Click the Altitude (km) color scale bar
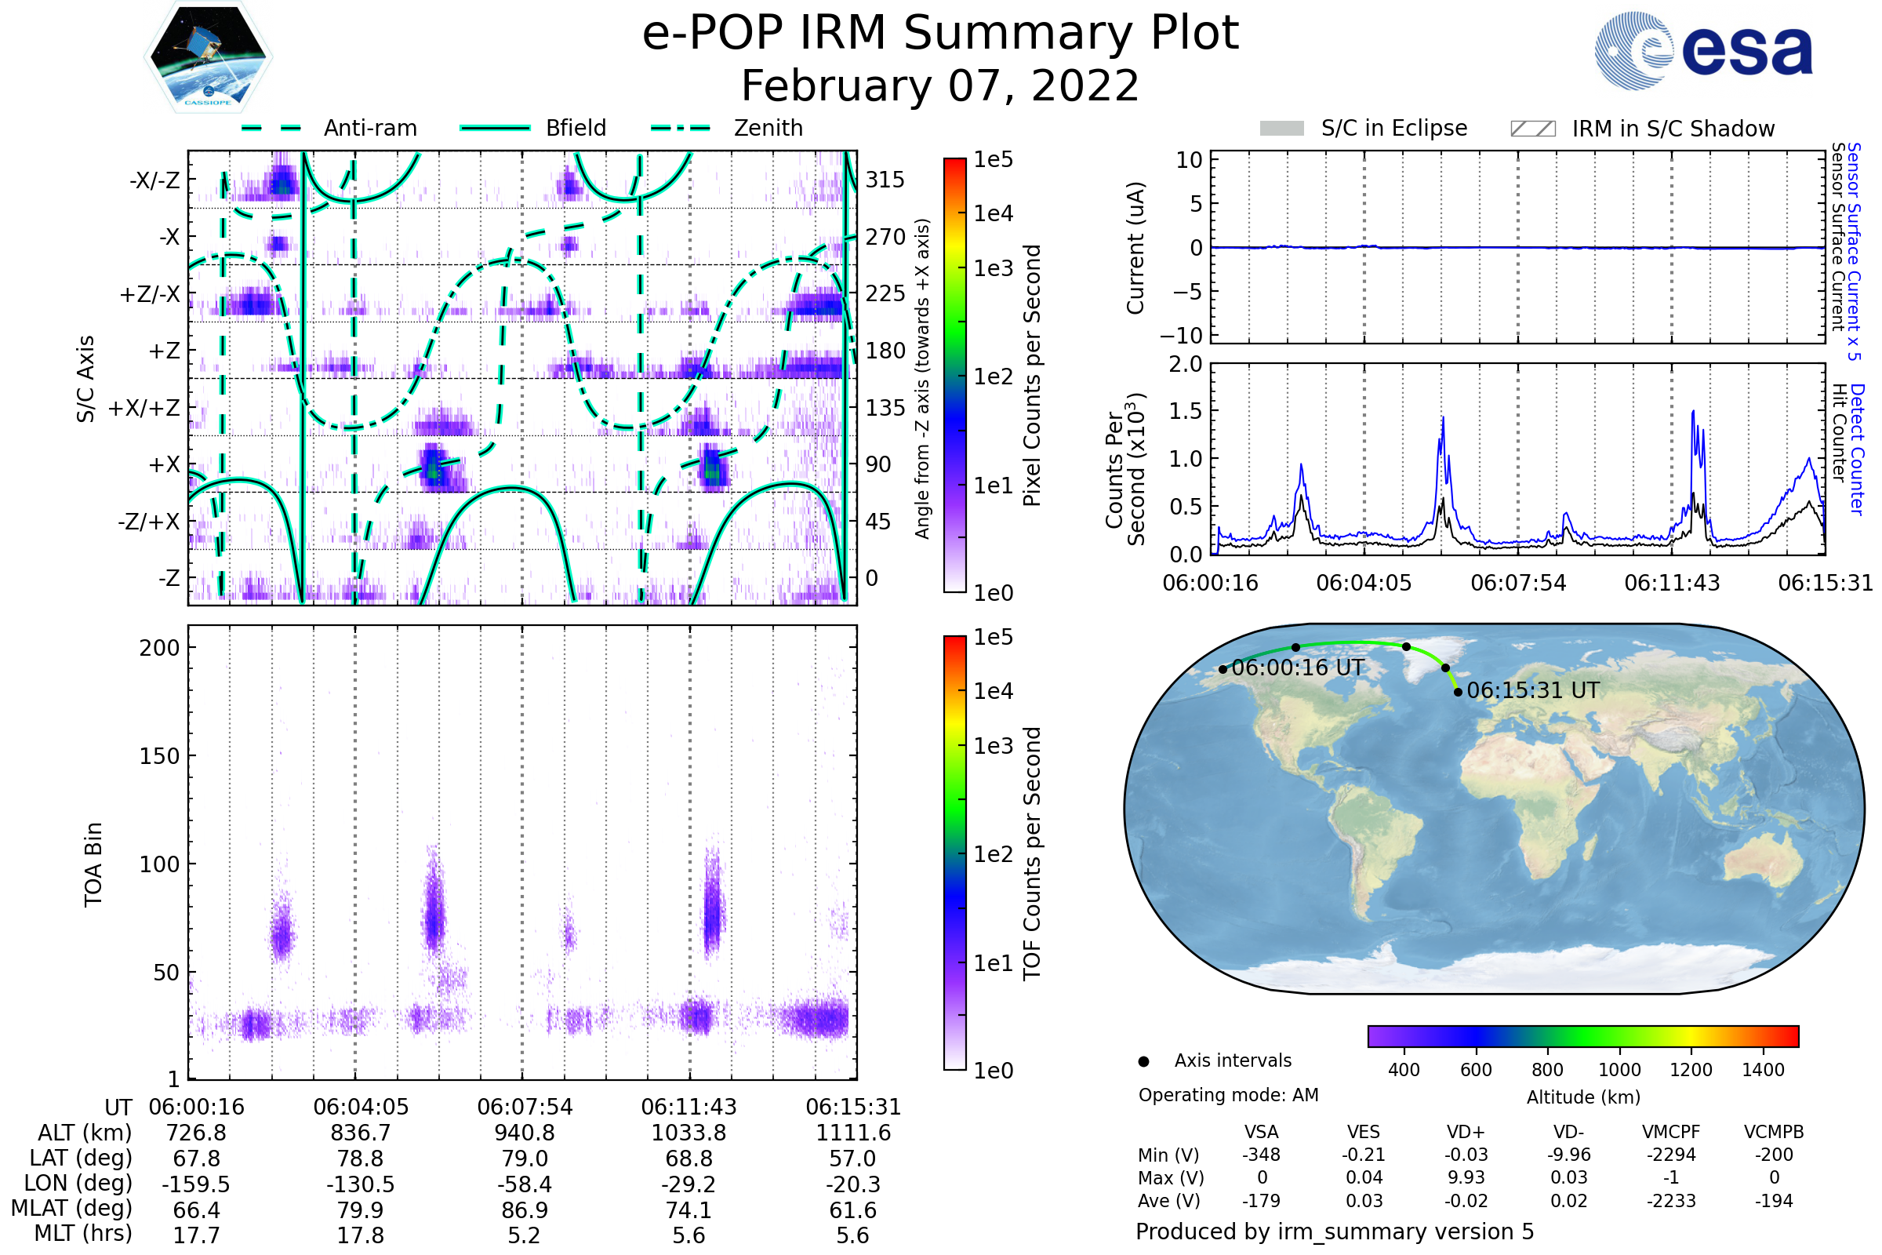Image resolution: width=1882 pixels, height=1255 pixels. pyautogui.click(x=1582, y=1035)
